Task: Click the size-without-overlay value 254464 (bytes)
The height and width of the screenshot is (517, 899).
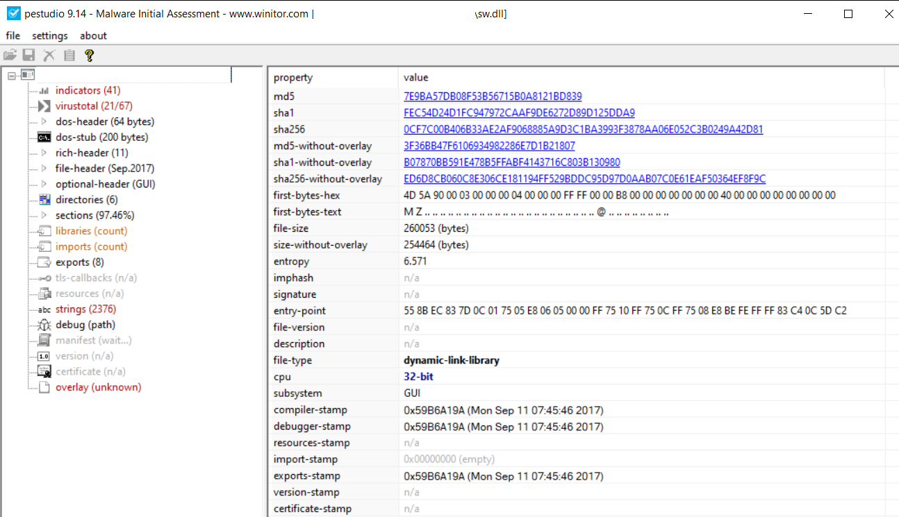Action: 436,245
